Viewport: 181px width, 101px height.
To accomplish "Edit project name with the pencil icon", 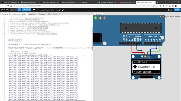I will coord(63,10).
